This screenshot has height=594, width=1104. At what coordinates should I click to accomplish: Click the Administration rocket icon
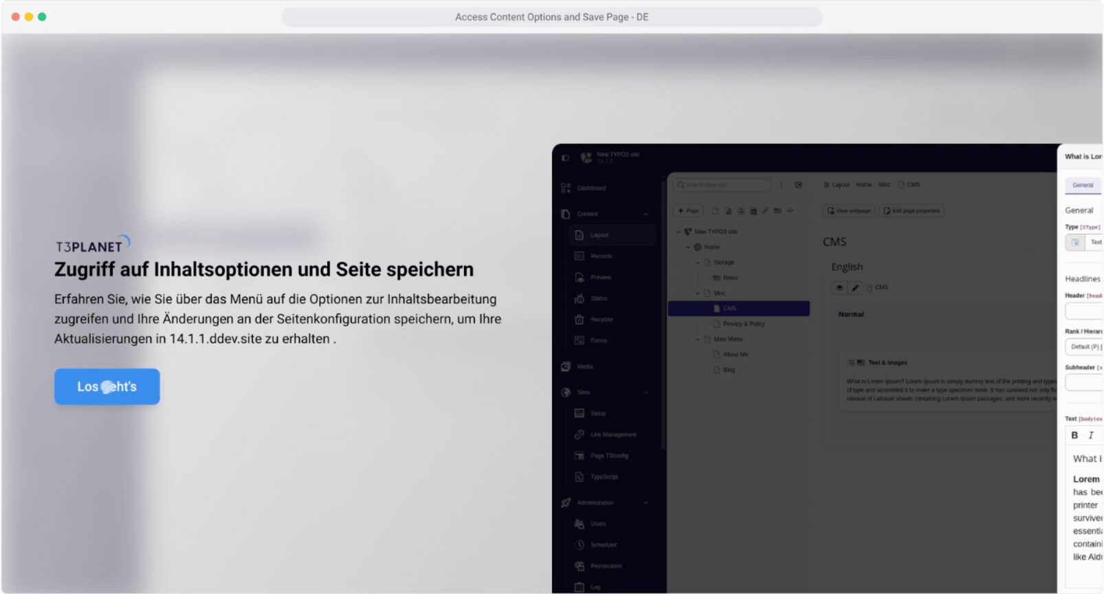tap(566, 503)
